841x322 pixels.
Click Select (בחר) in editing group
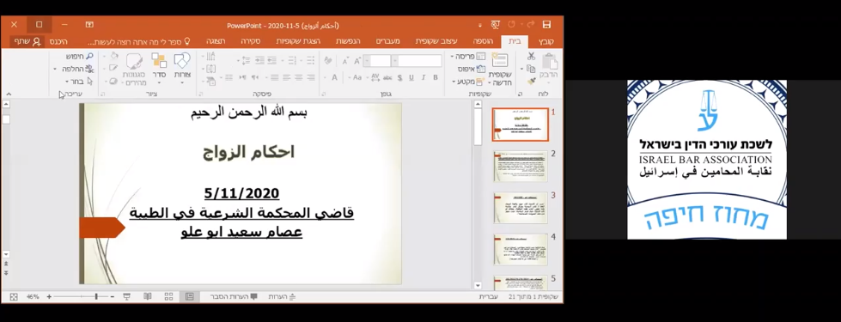(79, 82)
